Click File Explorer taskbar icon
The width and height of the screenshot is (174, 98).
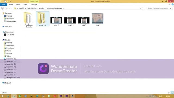point(14,96)
